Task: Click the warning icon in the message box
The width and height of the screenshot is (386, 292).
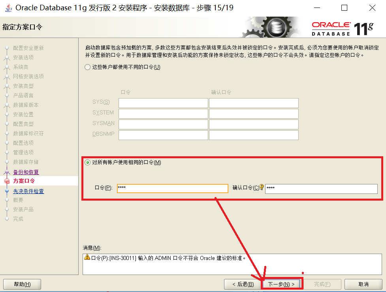Action: (x=87, y=257)
